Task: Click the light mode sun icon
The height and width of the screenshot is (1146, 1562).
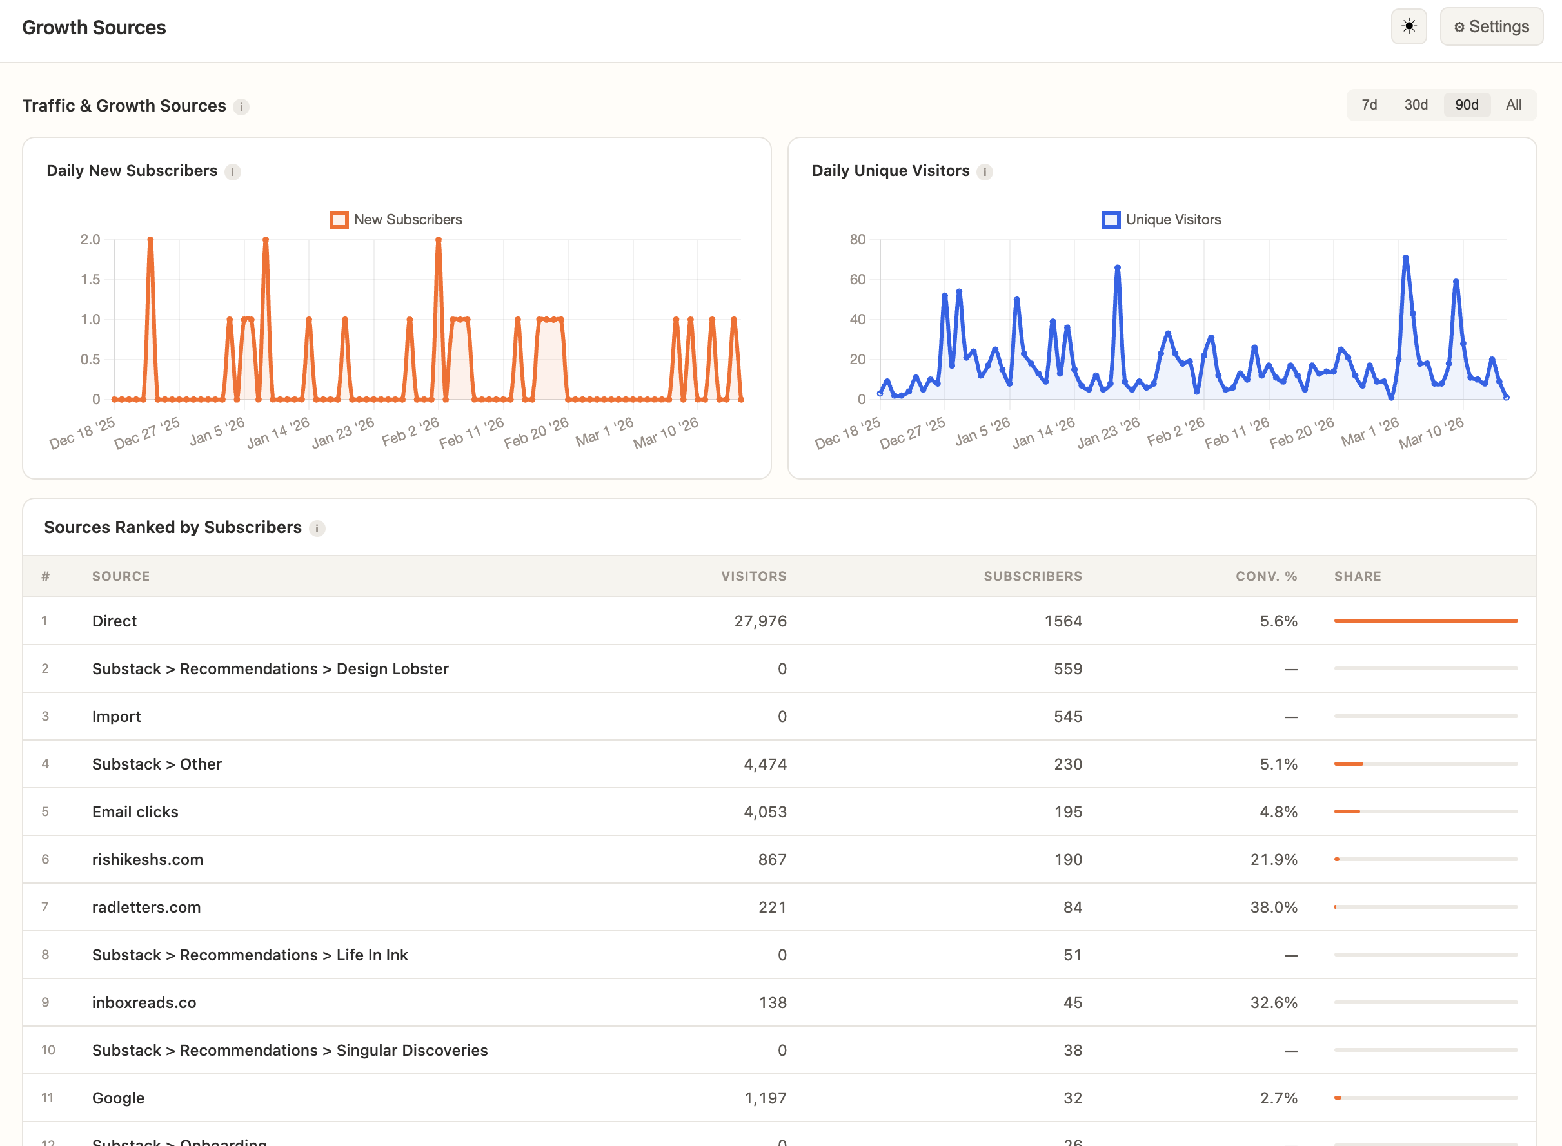Action: tap(1408, 26)
